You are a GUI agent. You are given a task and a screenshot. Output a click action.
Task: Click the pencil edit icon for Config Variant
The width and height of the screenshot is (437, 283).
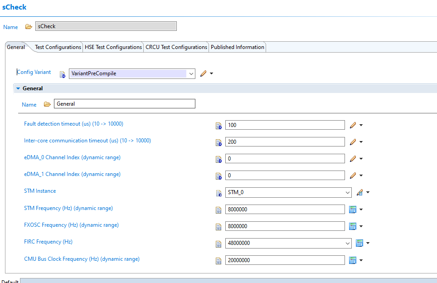click(x=204, y=73)
